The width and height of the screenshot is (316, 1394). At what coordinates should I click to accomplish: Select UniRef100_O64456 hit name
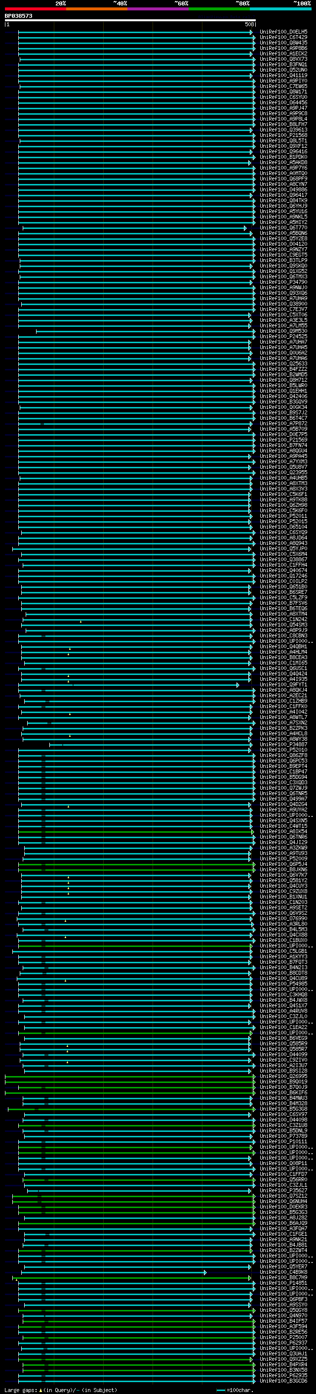[x=283, y=102]
